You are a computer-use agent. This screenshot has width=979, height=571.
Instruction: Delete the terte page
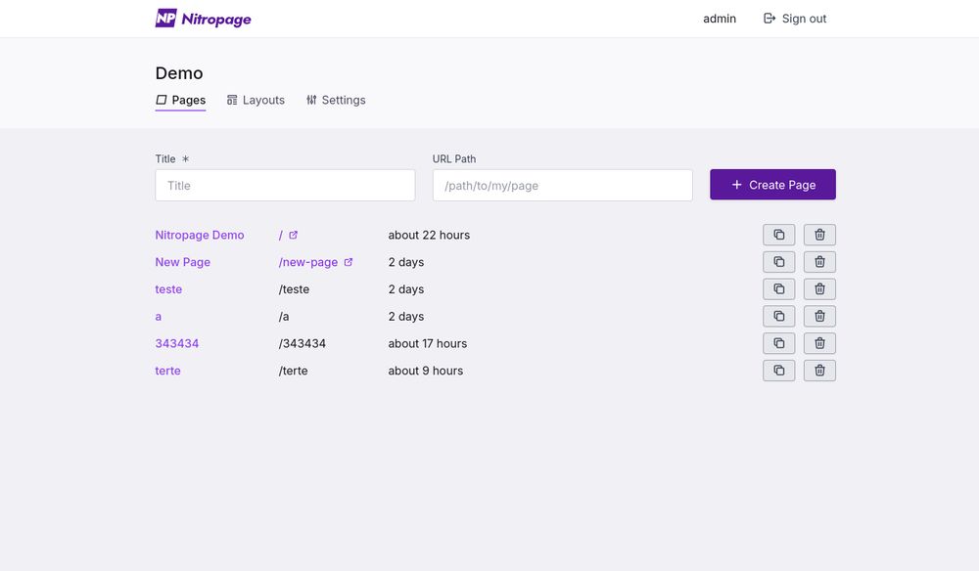[x=819, y=371]
